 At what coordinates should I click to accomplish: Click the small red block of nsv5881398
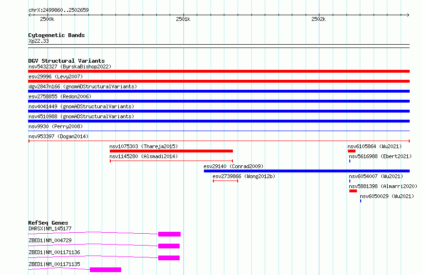pos(353,191)
